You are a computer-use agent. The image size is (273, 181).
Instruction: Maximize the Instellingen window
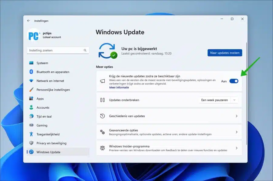232,19
